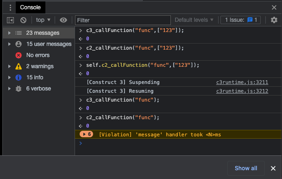Expand the grouped Violation message with badge 6

point(86,134)
